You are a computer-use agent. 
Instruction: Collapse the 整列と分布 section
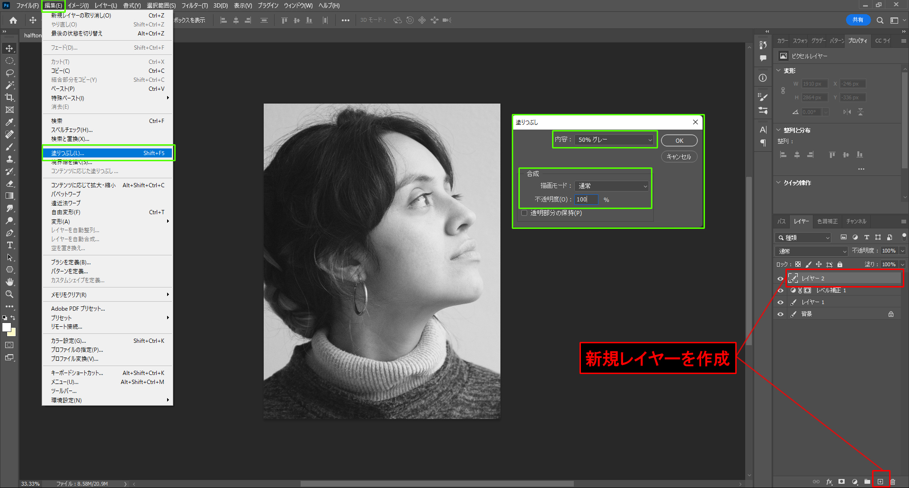(779, 130)
